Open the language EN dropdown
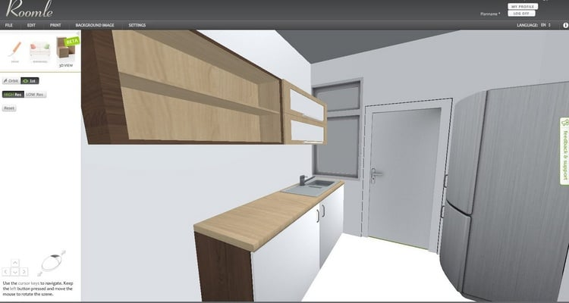 545,25
